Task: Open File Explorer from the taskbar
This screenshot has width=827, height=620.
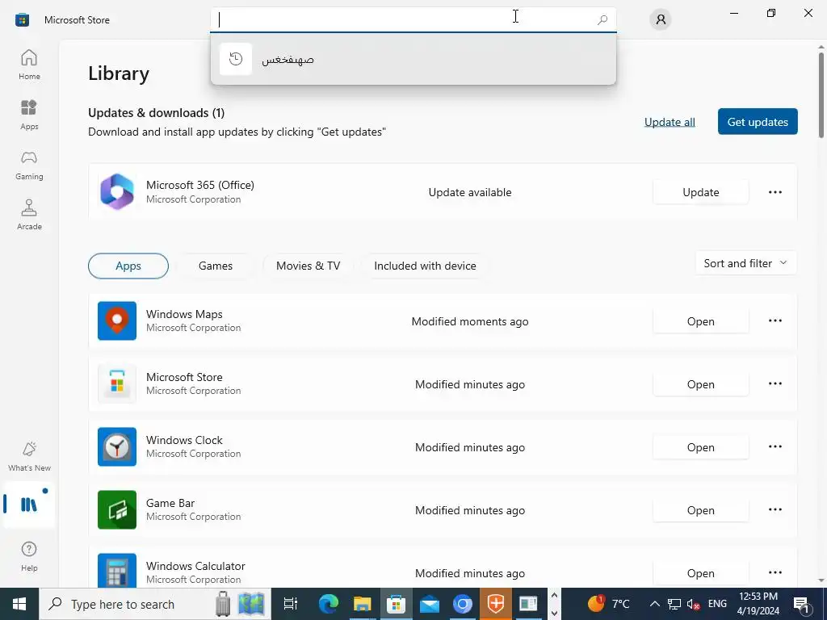Action: [362, 604]
